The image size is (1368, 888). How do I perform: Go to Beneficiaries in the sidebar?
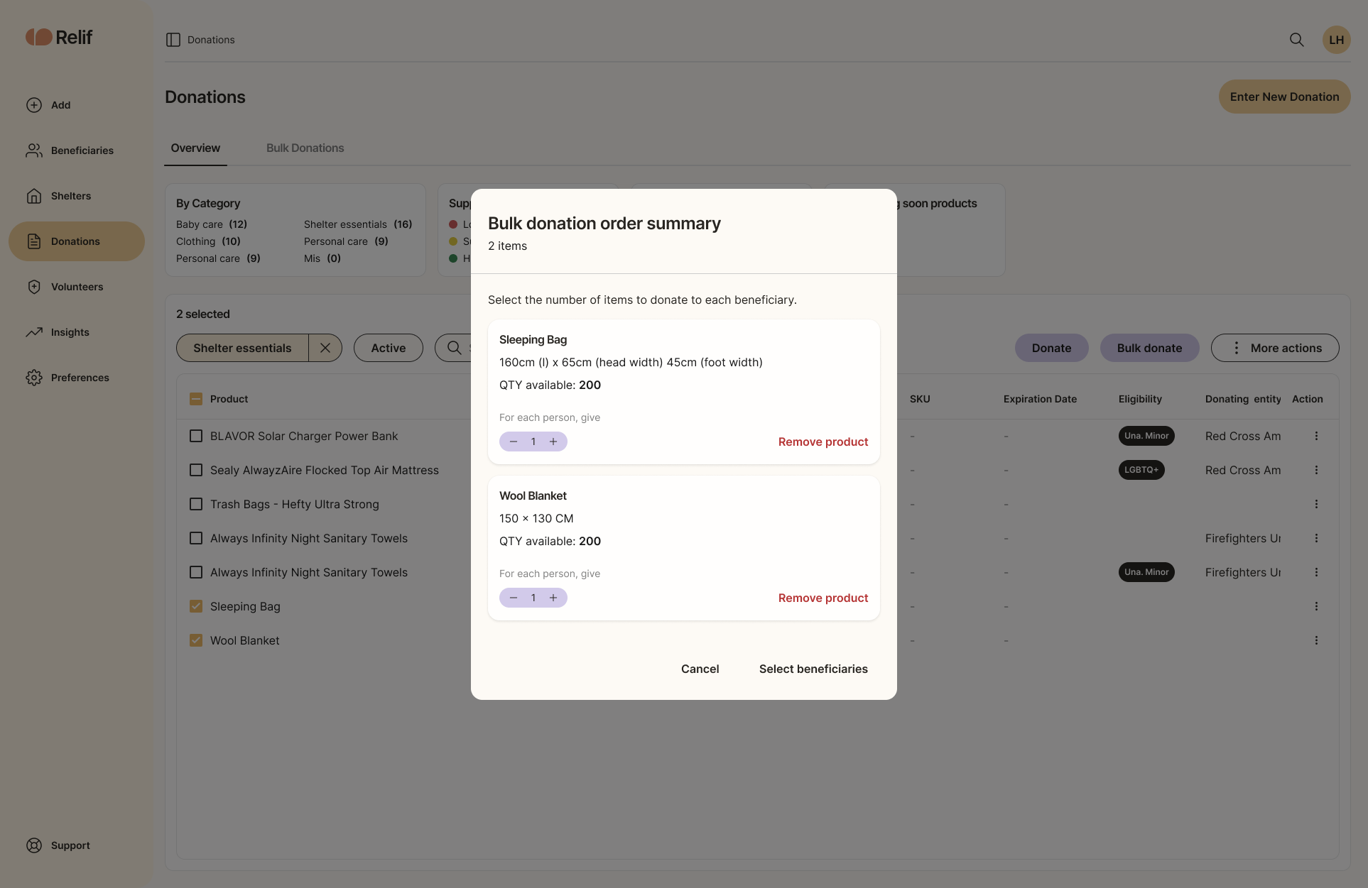[70, 150]
